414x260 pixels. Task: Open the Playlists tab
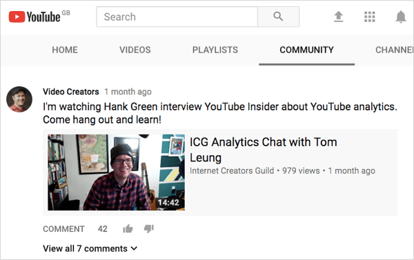click(x=215, y=50)
